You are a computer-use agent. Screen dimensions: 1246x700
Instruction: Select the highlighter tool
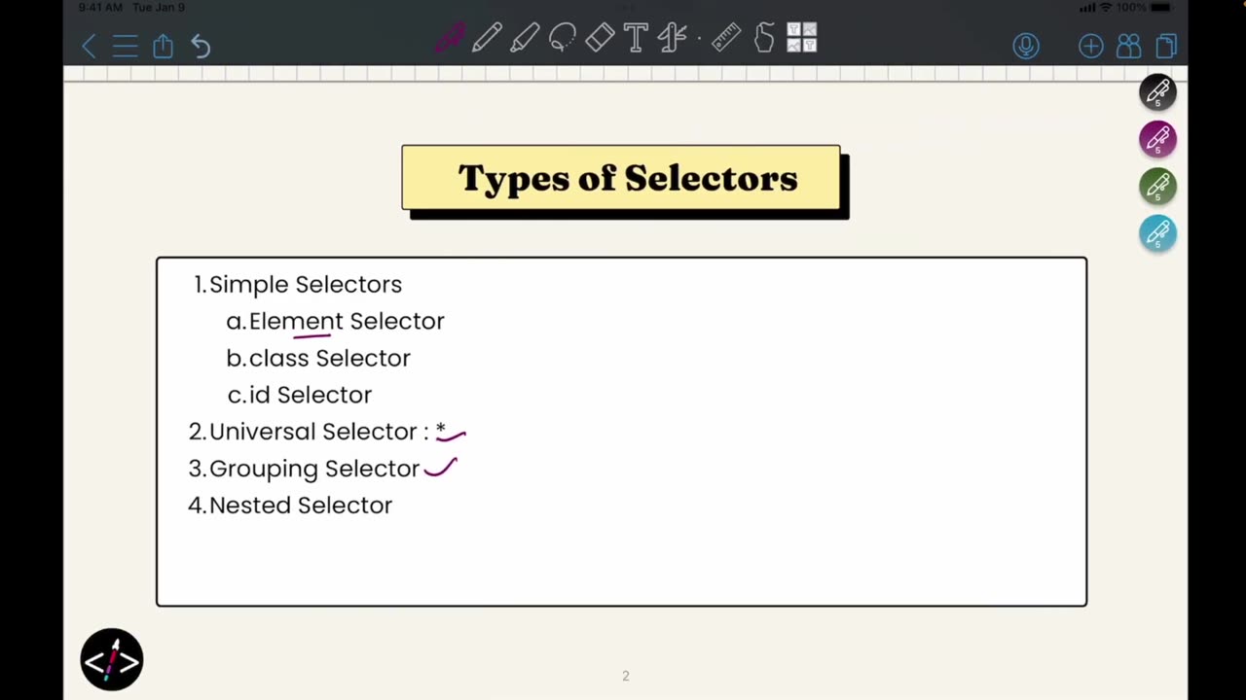pos(526,39)
